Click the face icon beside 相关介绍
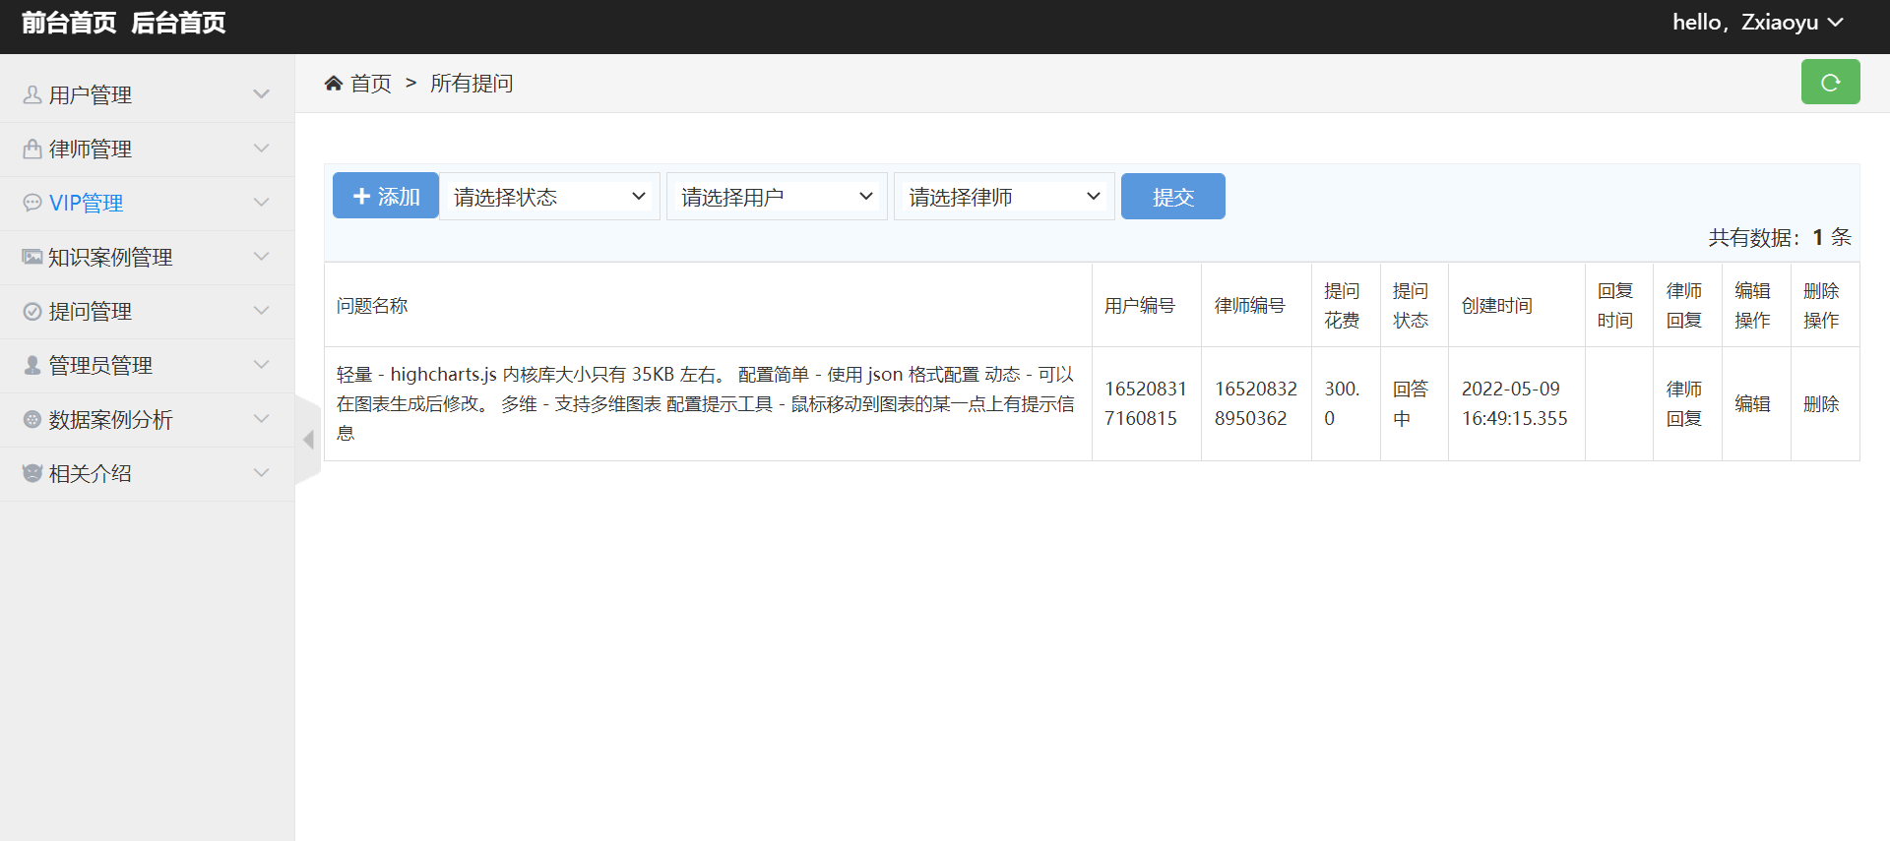1890x841 pixels. click(x=32, y=473)
